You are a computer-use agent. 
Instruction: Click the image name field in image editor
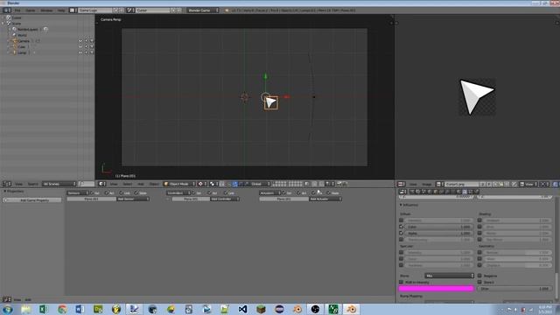pos(461,184)
